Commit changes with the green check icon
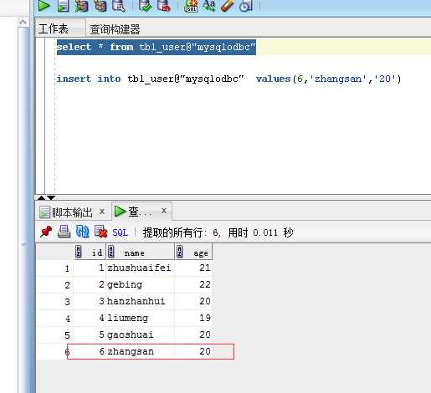This screenshot has width=431, height=393. 145,6
